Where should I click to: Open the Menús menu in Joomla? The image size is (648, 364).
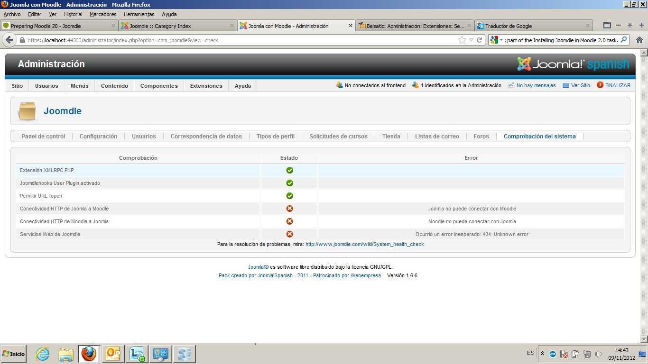[79, 86]
